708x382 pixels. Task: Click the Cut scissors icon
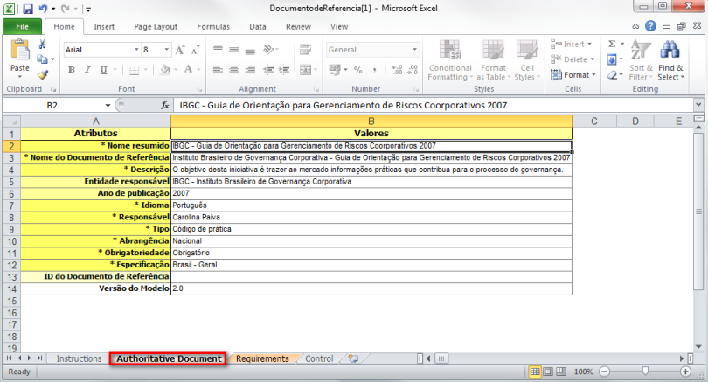point(43,45)
